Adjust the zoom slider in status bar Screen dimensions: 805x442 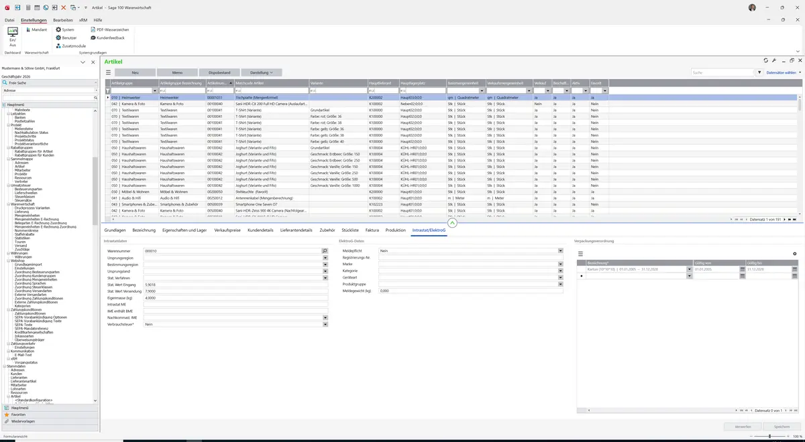(x=769, y=436)
